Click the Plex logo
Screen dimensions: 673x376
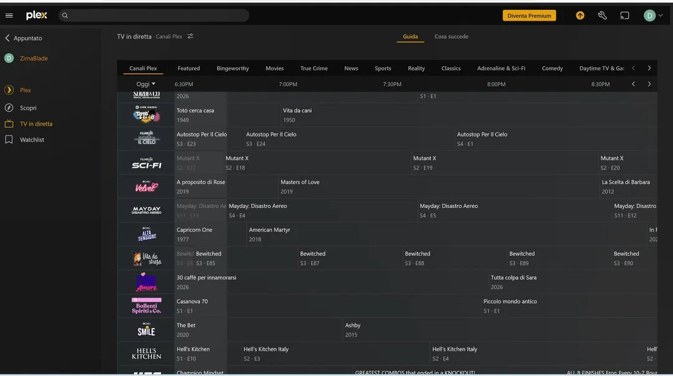(x=37, y=16)
